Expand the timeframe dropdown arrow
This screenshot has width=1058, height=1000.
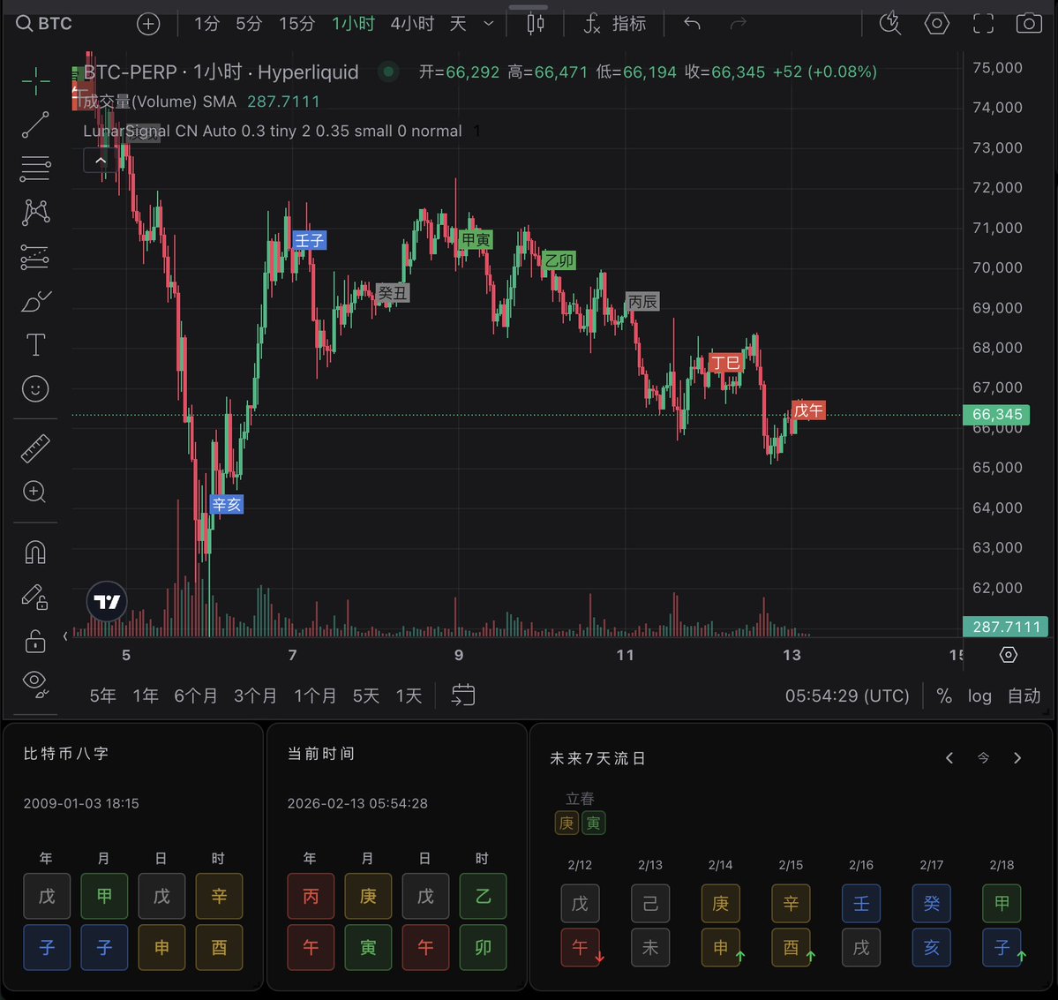coord(489,24)
